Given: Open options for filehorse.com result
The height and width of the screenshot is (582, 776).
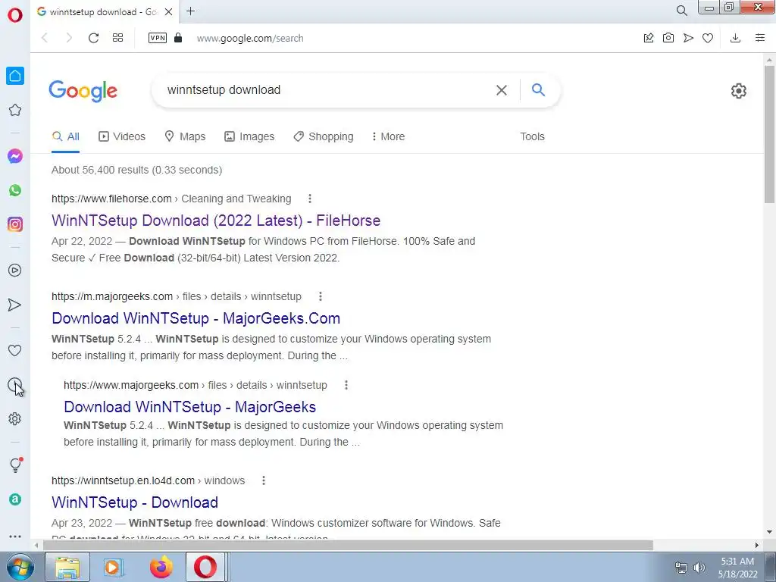Looking at the screenshot, I should point(310,199).
